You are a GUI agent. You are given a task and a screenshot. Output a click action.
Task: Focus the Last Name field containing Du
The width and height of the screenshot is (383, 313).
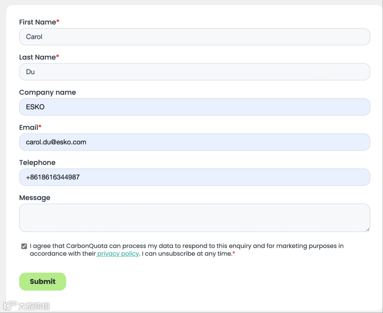click(x=194, y=72)
